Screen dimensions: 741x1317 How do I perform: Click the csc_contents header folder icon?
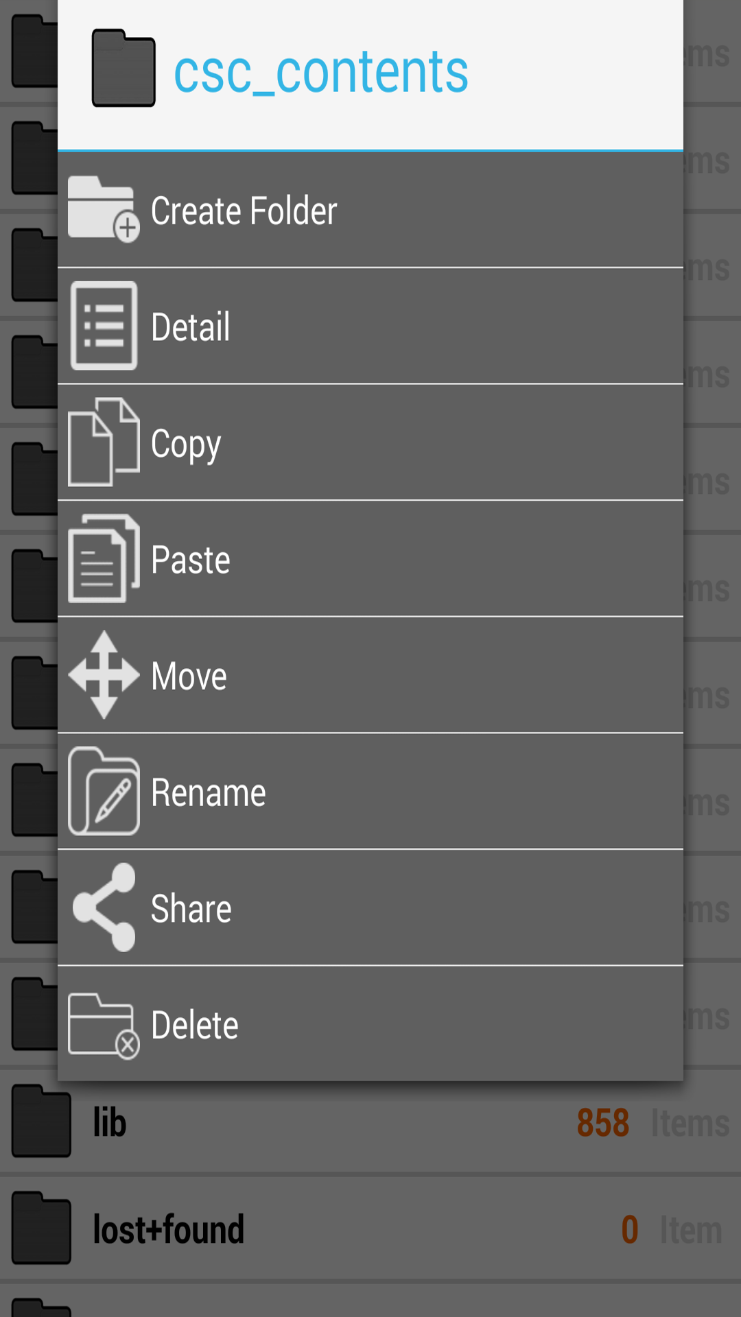tap(123, 69)
